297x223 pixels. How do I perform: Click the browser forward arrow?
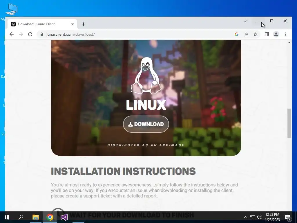click(21, 34)
